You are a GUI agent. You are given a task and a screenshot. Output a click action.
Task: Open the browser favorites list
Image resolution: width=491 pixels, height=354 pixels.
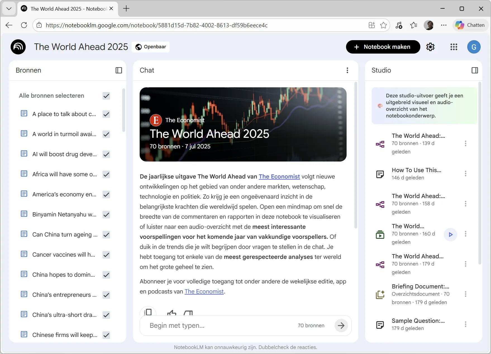414,25
